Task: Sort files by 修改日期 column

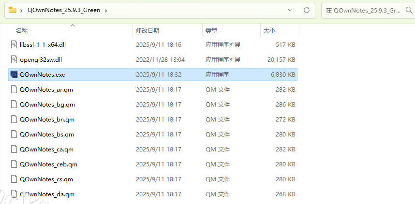Action: click(x=148, y=30)
